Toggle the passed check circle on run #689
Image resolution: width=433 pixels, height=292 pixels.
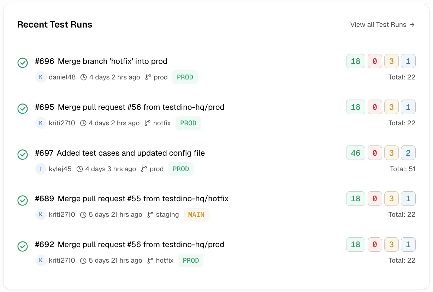click(23, 201)
